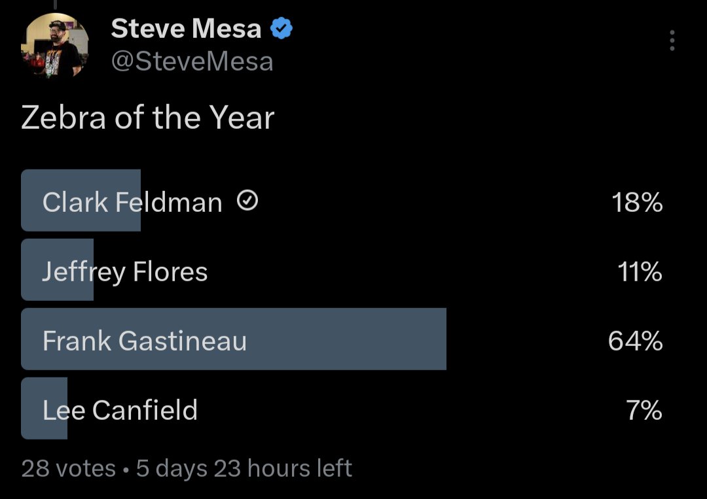This screenshot has height=499, width=707.
Task: Click the 64% result for Frank Gastineau
Action: [635, 341]
